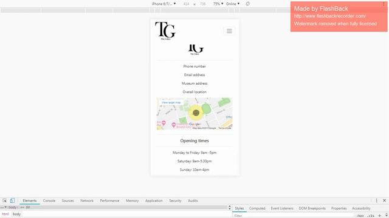This screenshot has height=218, width=389.
Task: Close the DevTools panel
Action: (x=384, y=200)
